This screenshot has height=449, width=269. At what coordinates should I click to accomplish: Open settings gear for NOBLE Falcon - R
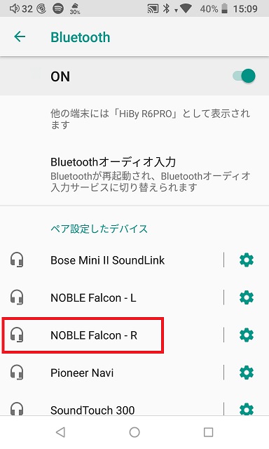click(247, 335)
